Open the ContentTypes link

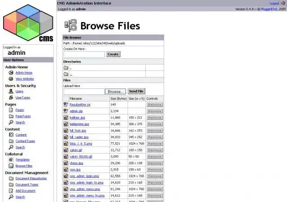25,141
